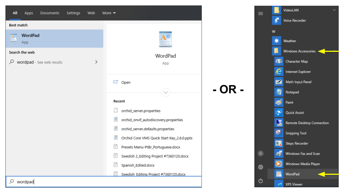Click the user account icon in Start menu
343x193 pixels.
(x=260, y=153)
